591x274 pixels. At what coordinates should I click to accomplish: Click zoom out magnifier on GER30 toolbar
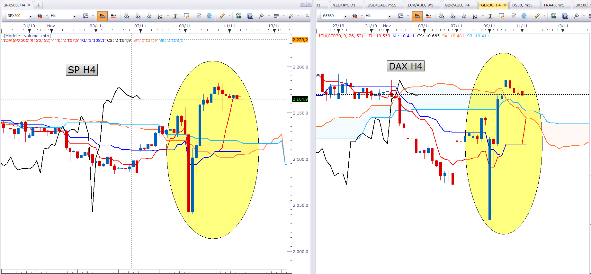coord(453,16)
